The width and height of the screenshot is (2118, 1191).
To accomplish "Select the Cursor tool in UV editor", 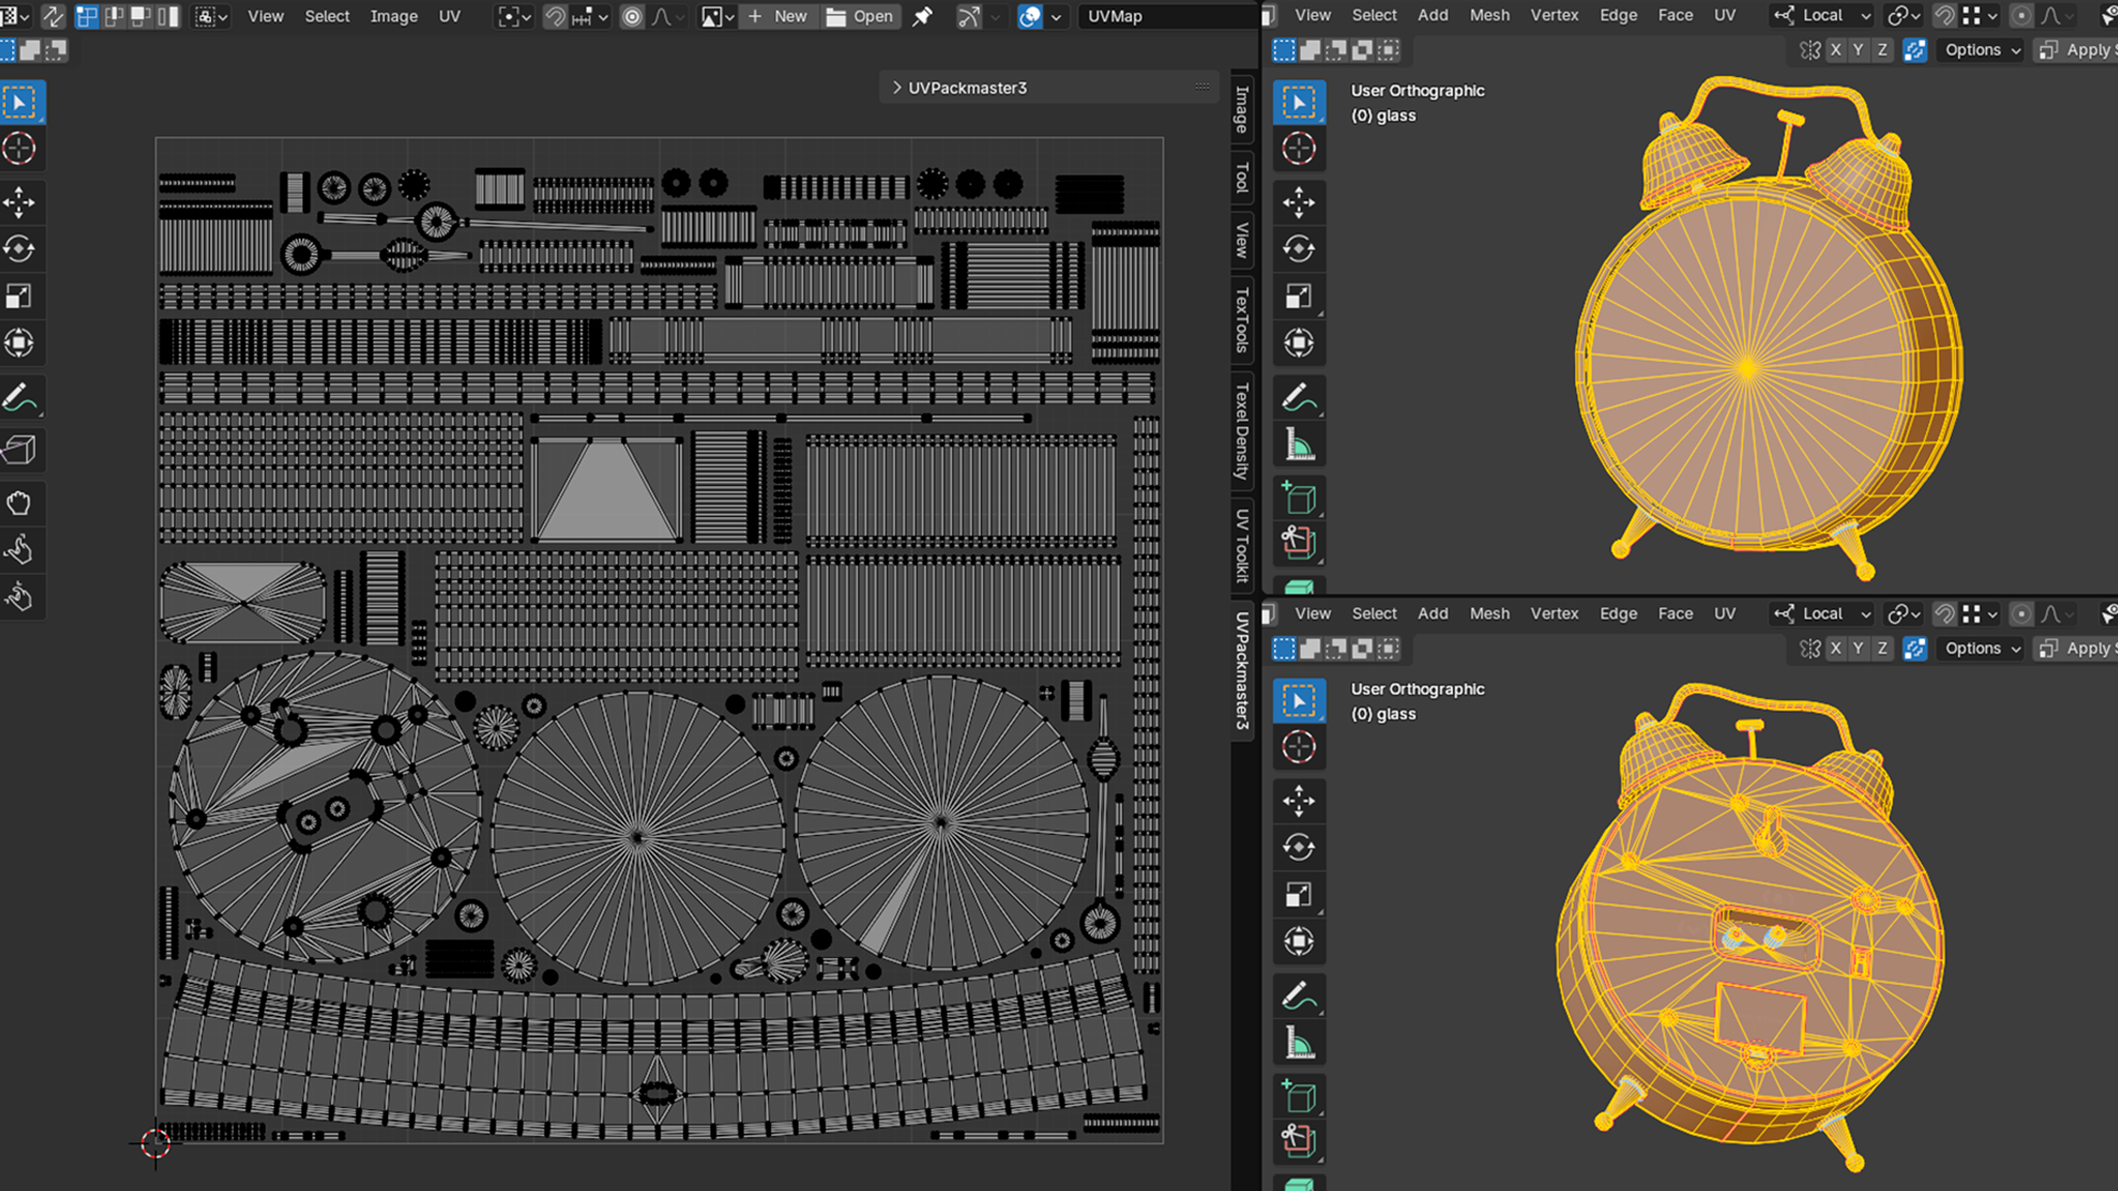I will pos(20,149).
